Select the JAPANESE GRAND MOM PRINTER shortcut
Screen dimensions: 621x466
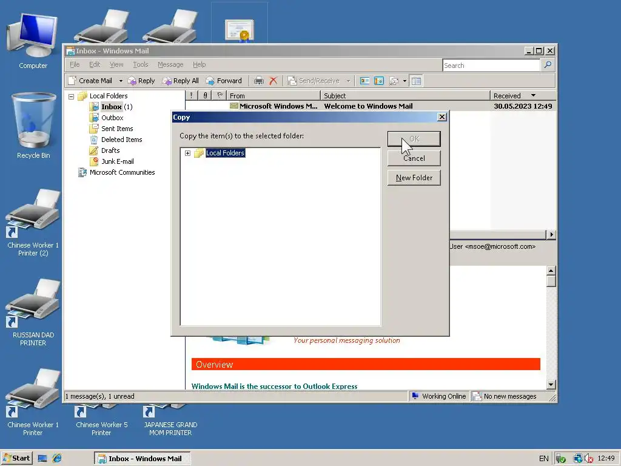click(170, 420)
